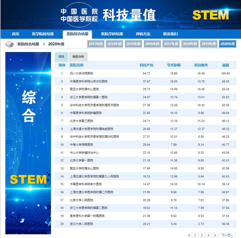
Task: Go to page 3 of results
Action: tap(202, 235)
